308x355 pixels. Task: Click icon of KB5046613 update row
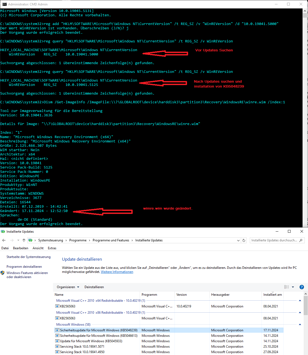[57, 336]
